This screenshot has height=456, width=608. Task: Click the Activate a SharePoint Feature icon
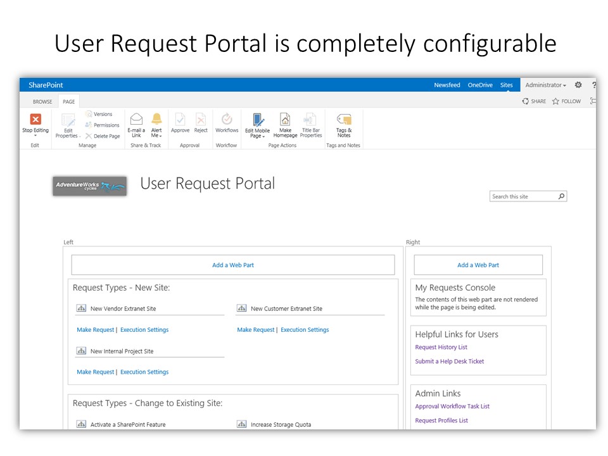81,424
